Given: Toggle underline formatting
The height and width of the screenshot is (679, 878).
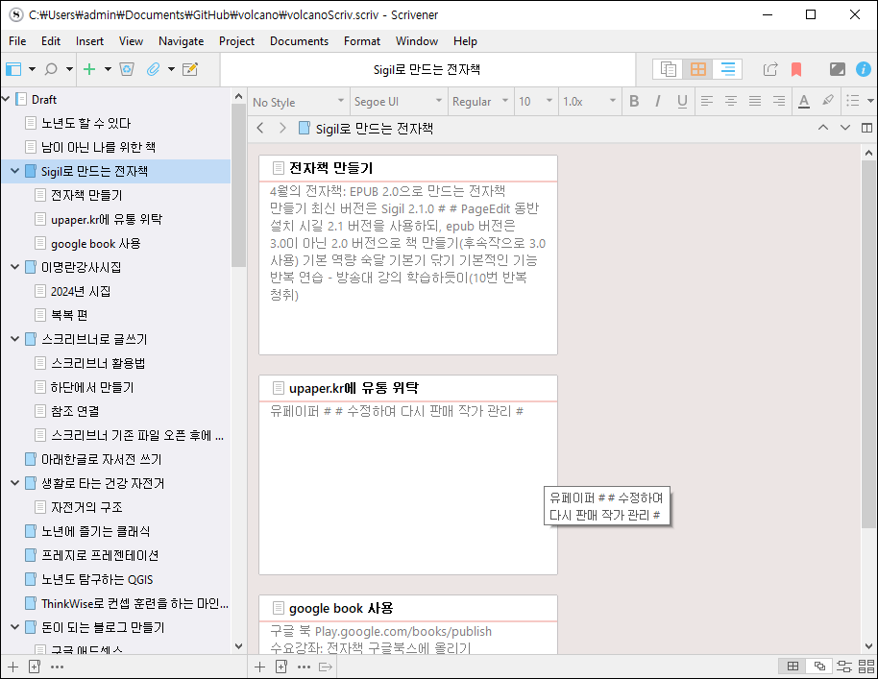Looking at the screenshot, I should (x=682, y=101).
